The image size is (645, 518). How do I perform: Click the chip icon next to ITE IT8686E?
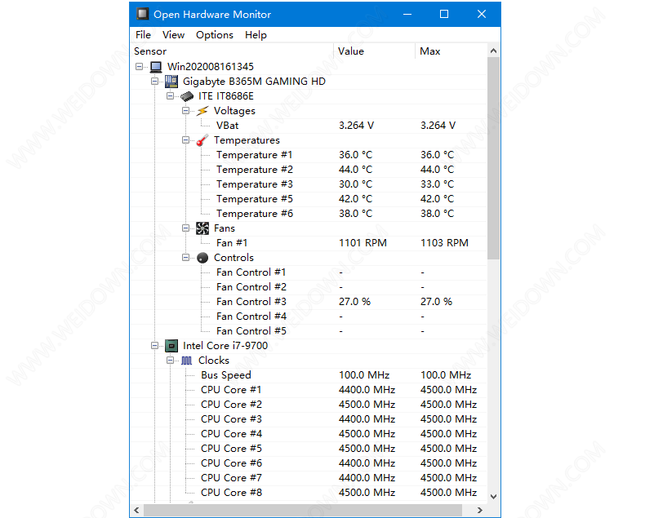pos(187,96)
